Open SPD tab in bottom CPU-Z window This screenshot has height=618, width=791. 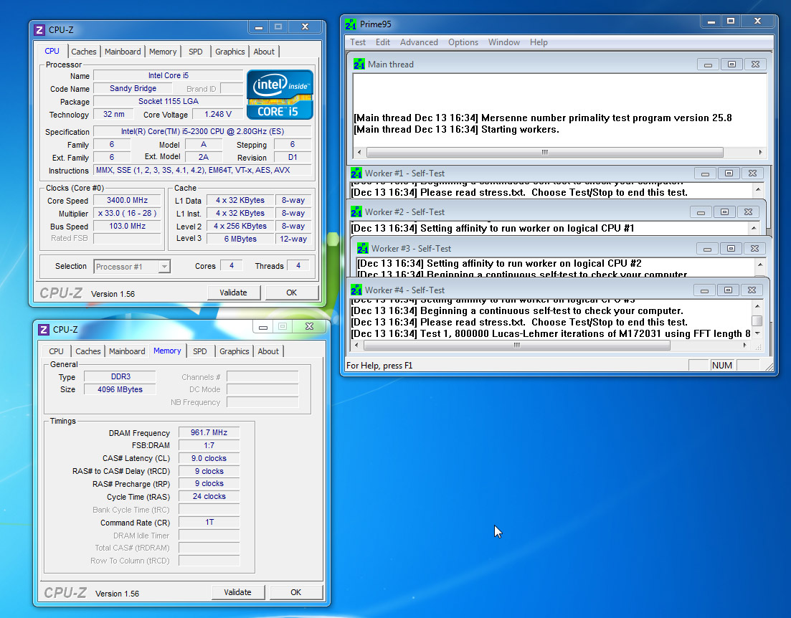click(200, 351)
